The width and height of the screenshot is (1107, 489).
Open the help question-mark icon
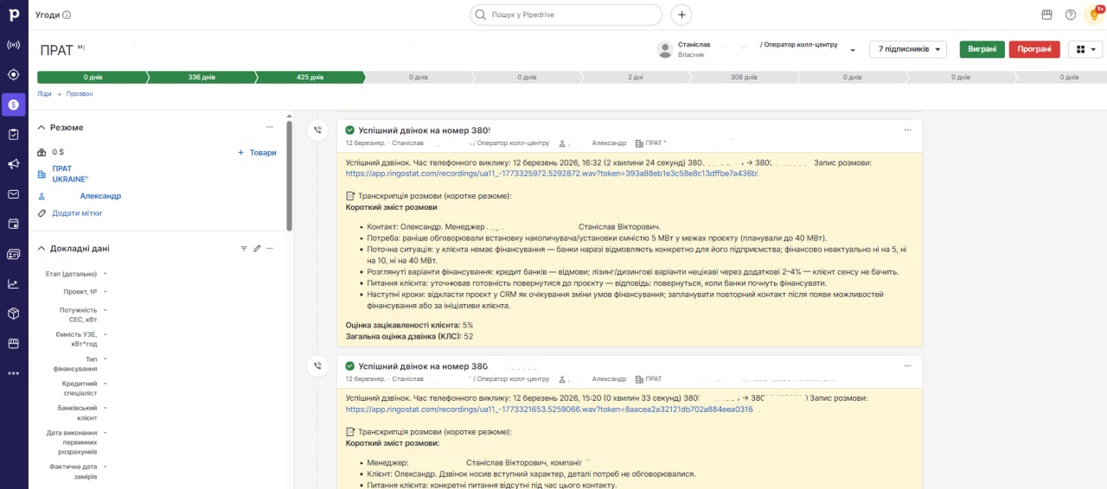click(x=1071, y=15)
